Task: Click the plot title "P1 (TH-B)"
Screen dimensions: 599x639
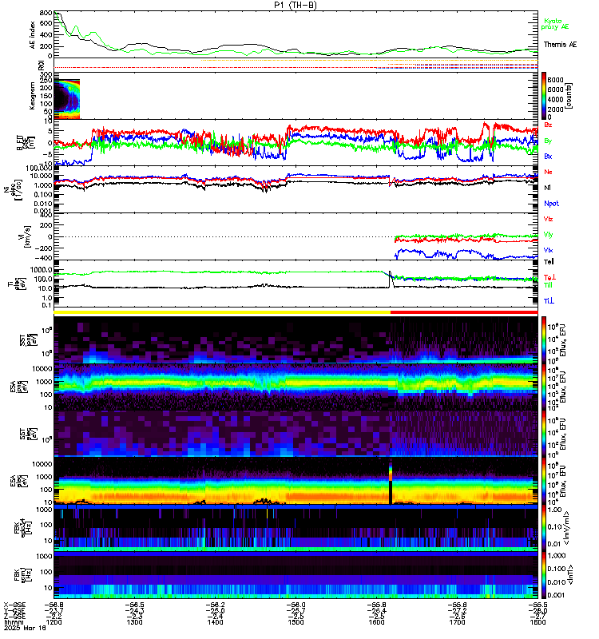Action: pos(295,5)
